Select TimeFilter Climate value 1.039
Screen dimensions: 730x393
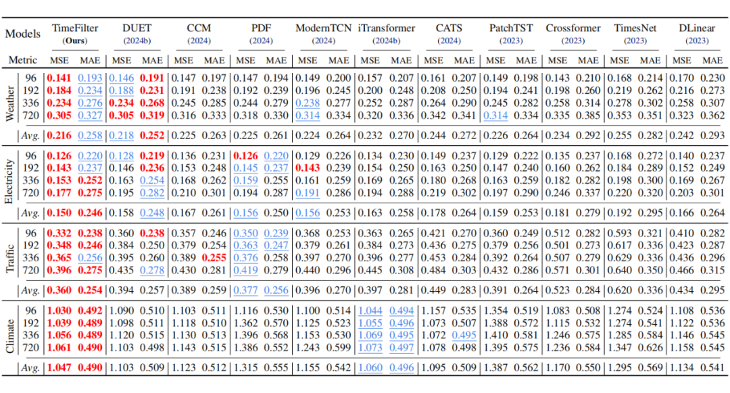coord(59,323)
